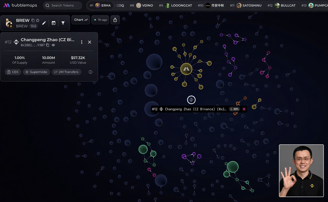
Task: Click the selected Binance node bubble
Action: coord(191,100)
